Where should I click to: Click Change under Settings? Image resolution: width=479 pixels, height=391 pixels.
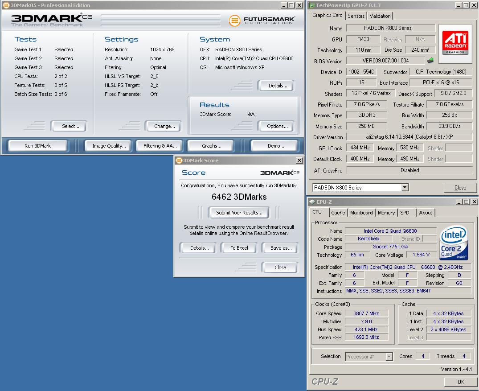pos(164,126)
